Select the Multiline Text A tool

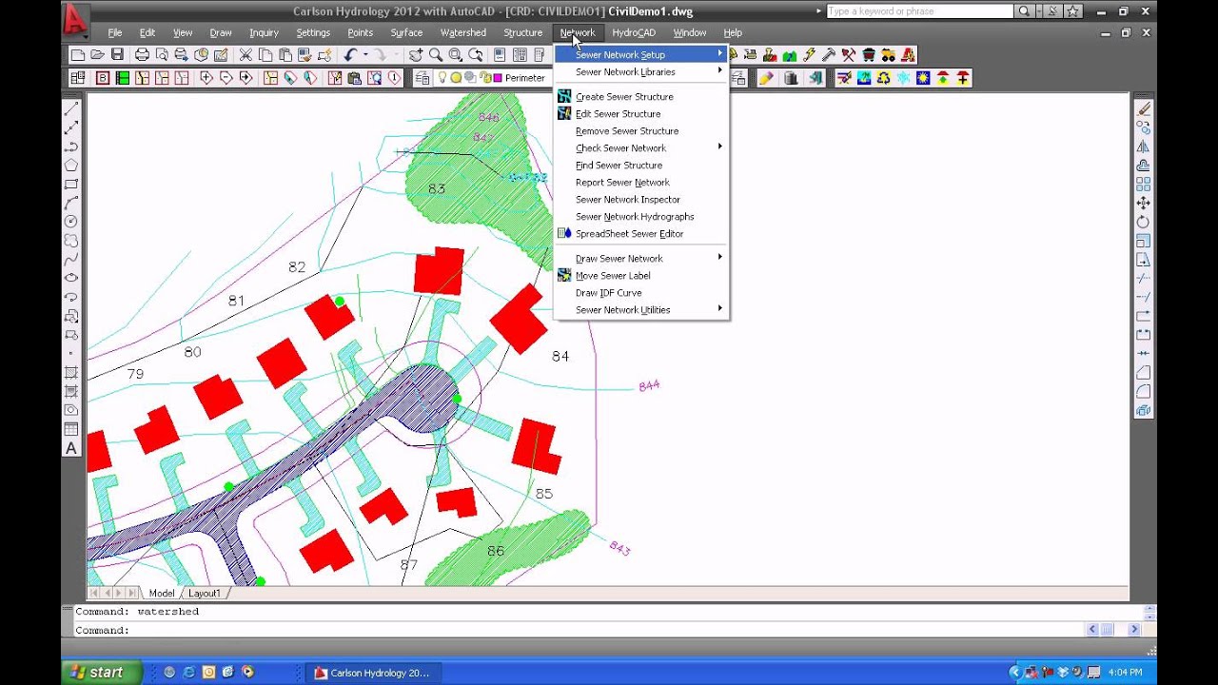click(x=71, y=448)
